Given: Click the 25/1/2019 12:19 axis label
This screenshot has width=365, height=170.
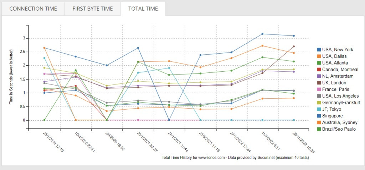Looking at the screenshot, I should point(53,142).
